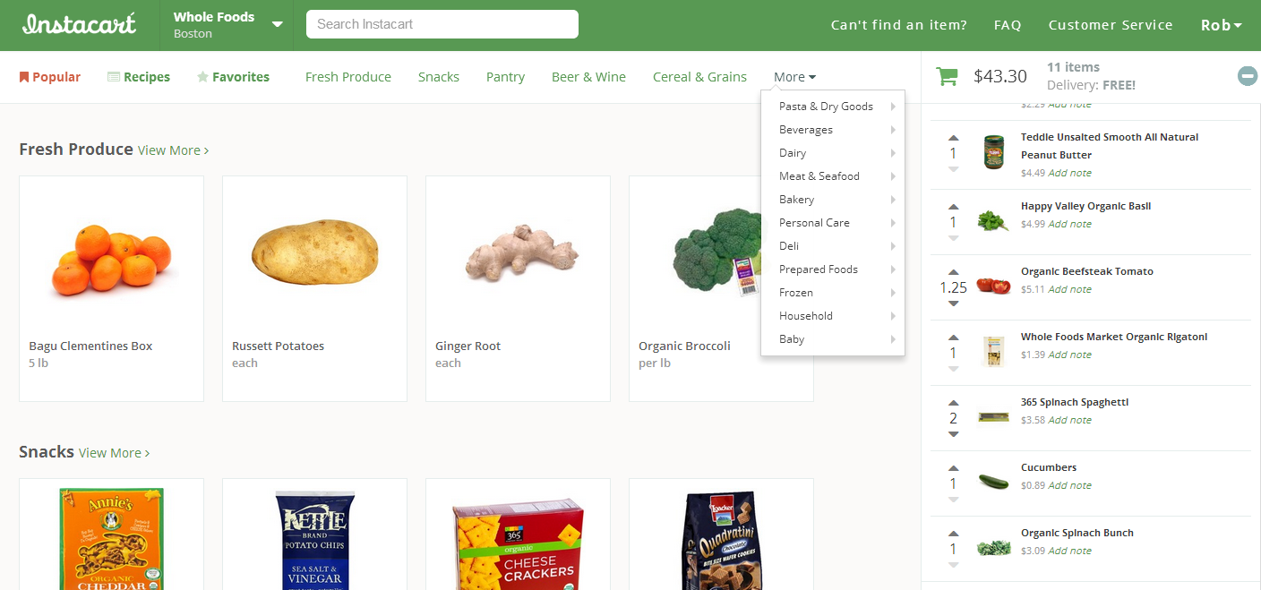The image size is (1261, 590).
Task: Decrease 365 Spinach Spaghetti quantity arrow
Action: point(953,434)
